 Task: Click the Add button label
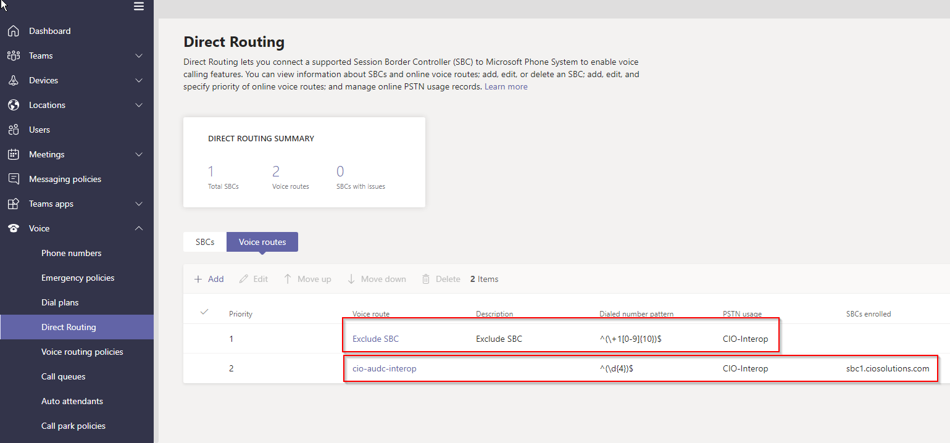[x=216, y=279]
